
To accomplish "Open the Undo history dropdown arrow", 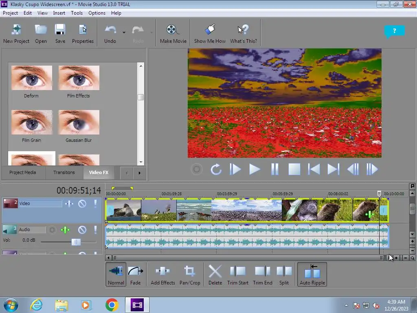I will [x=124, y=33].
